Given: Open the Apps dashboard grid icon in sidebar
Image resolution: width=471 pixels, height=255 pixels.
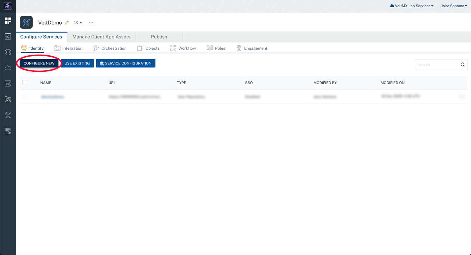Looking at the screenshot, I should tap(8, 21).
